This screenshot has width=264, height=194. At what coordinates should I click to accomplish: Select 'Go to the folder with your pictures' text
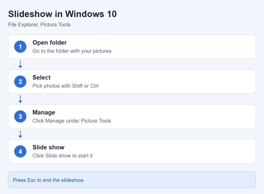point(72,51)
